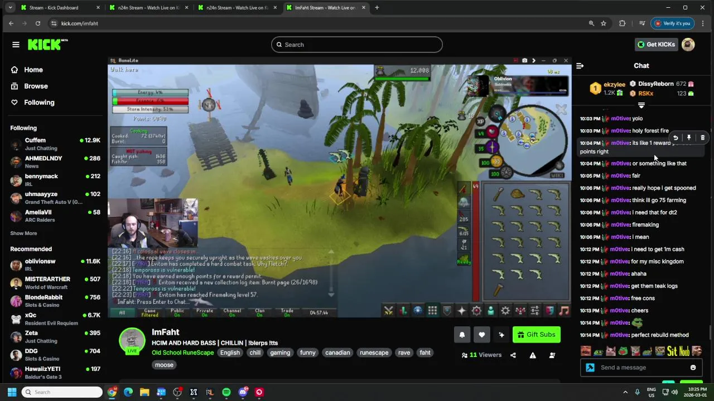Open Discord from the taskbar
The height and width of the screenshot is (401, 714).
tap(243, 392)
